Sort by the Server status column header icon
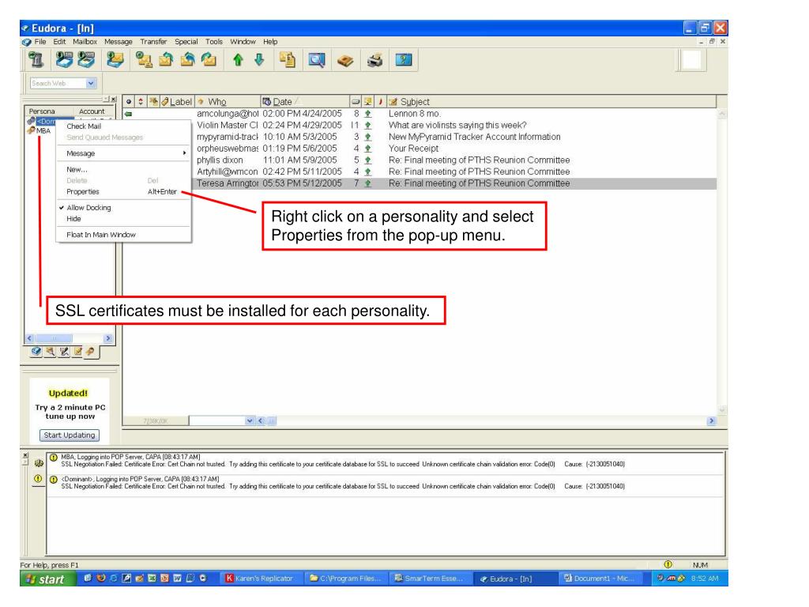This screenshot has width=809, height=607. [368, 102]
